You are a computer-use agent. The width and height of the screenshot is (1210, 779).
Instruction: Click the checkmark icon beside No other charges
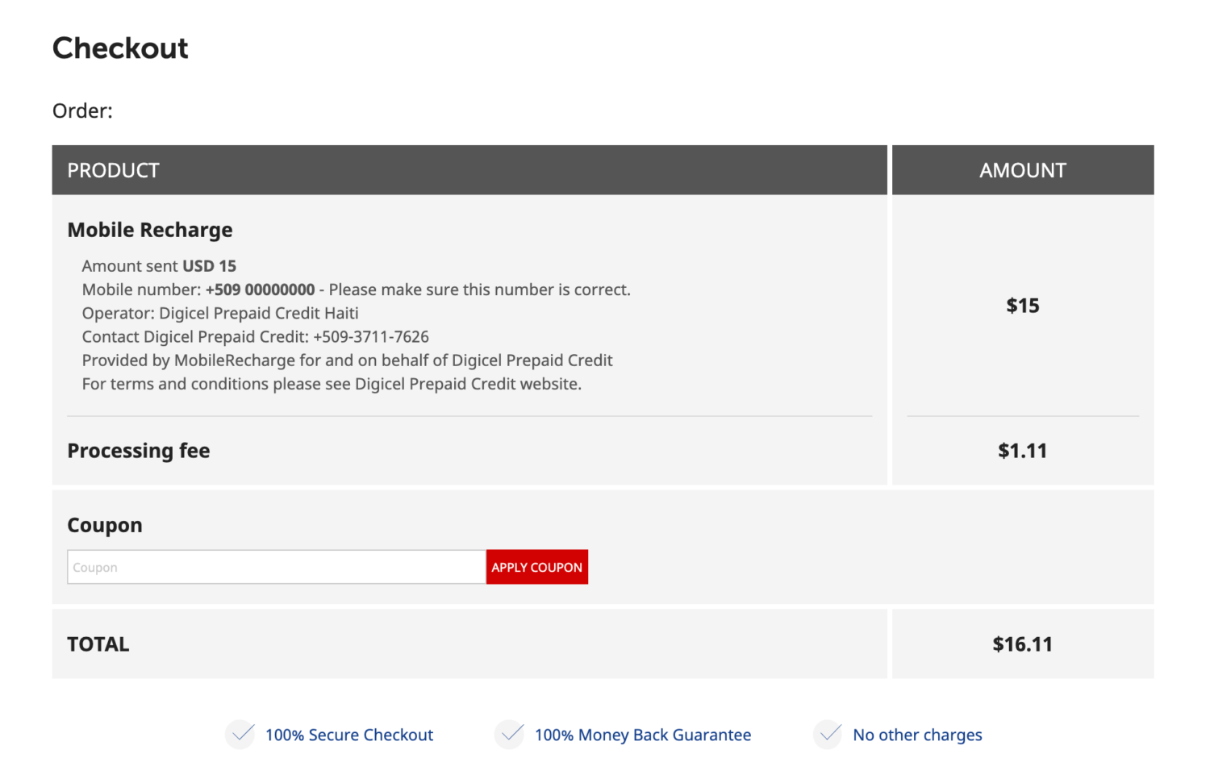(x=828, y=735)
